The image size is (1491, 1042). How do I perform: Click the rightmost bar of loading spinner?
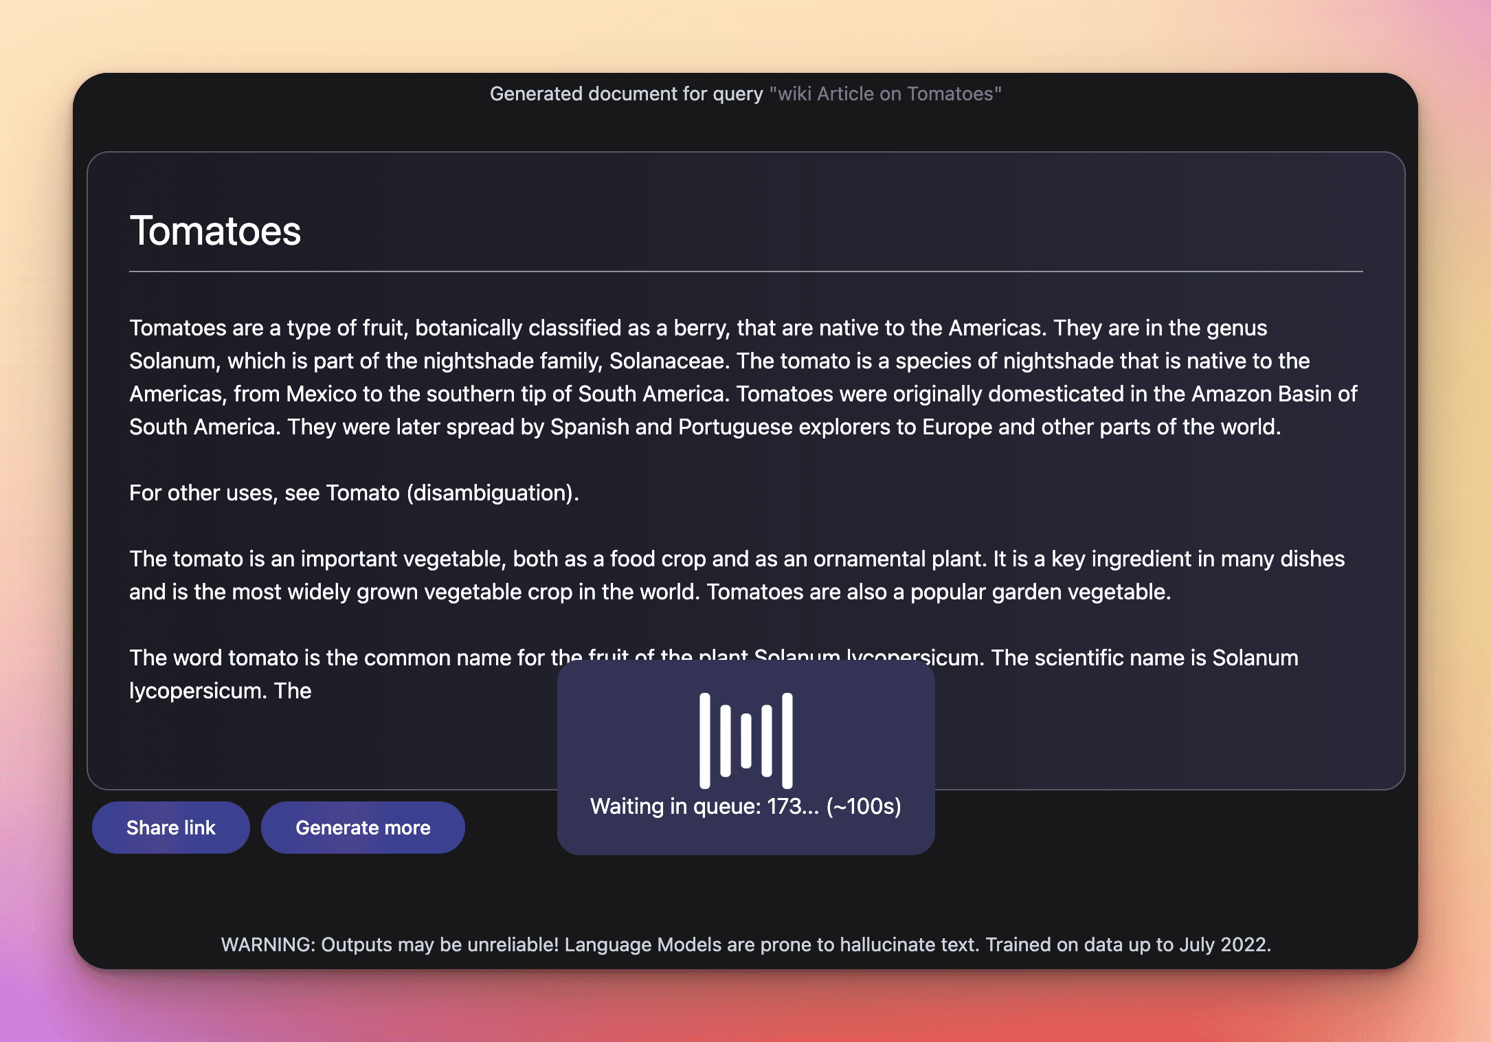[787, 740]
